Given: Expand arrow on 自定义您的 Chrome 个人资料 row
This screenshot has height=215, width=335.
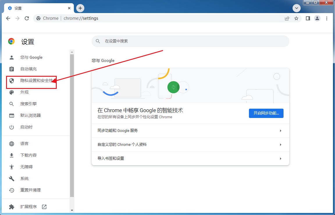Looking at the screenshot, I should [281, 144].
